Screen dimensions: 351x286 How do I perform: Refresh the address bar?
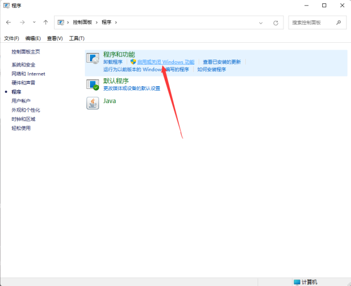point(276,23)
